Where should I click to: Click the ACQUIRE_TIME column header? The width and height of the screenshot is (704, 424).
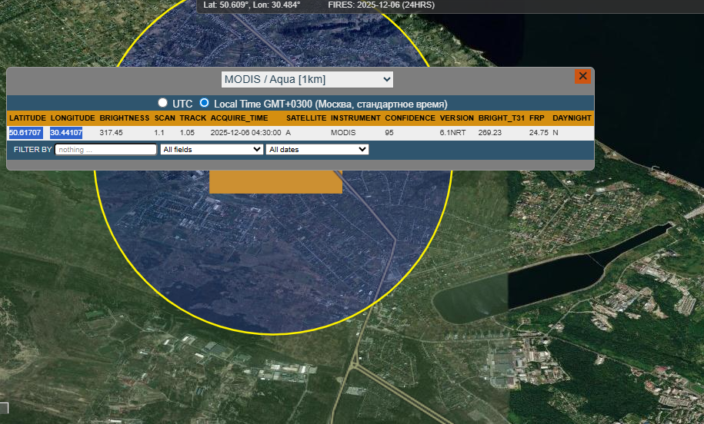coord(239,118)
